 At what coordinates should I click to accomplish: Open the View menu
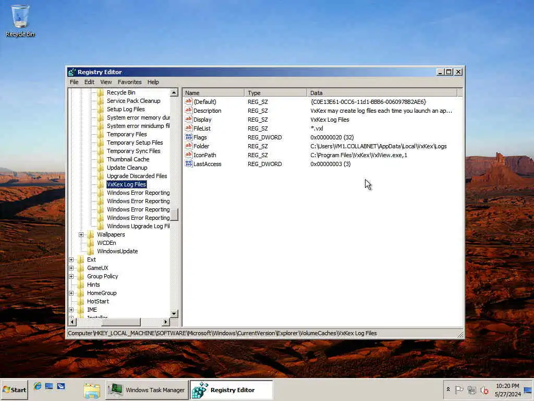pyautogui.click(x=106, y=82)
